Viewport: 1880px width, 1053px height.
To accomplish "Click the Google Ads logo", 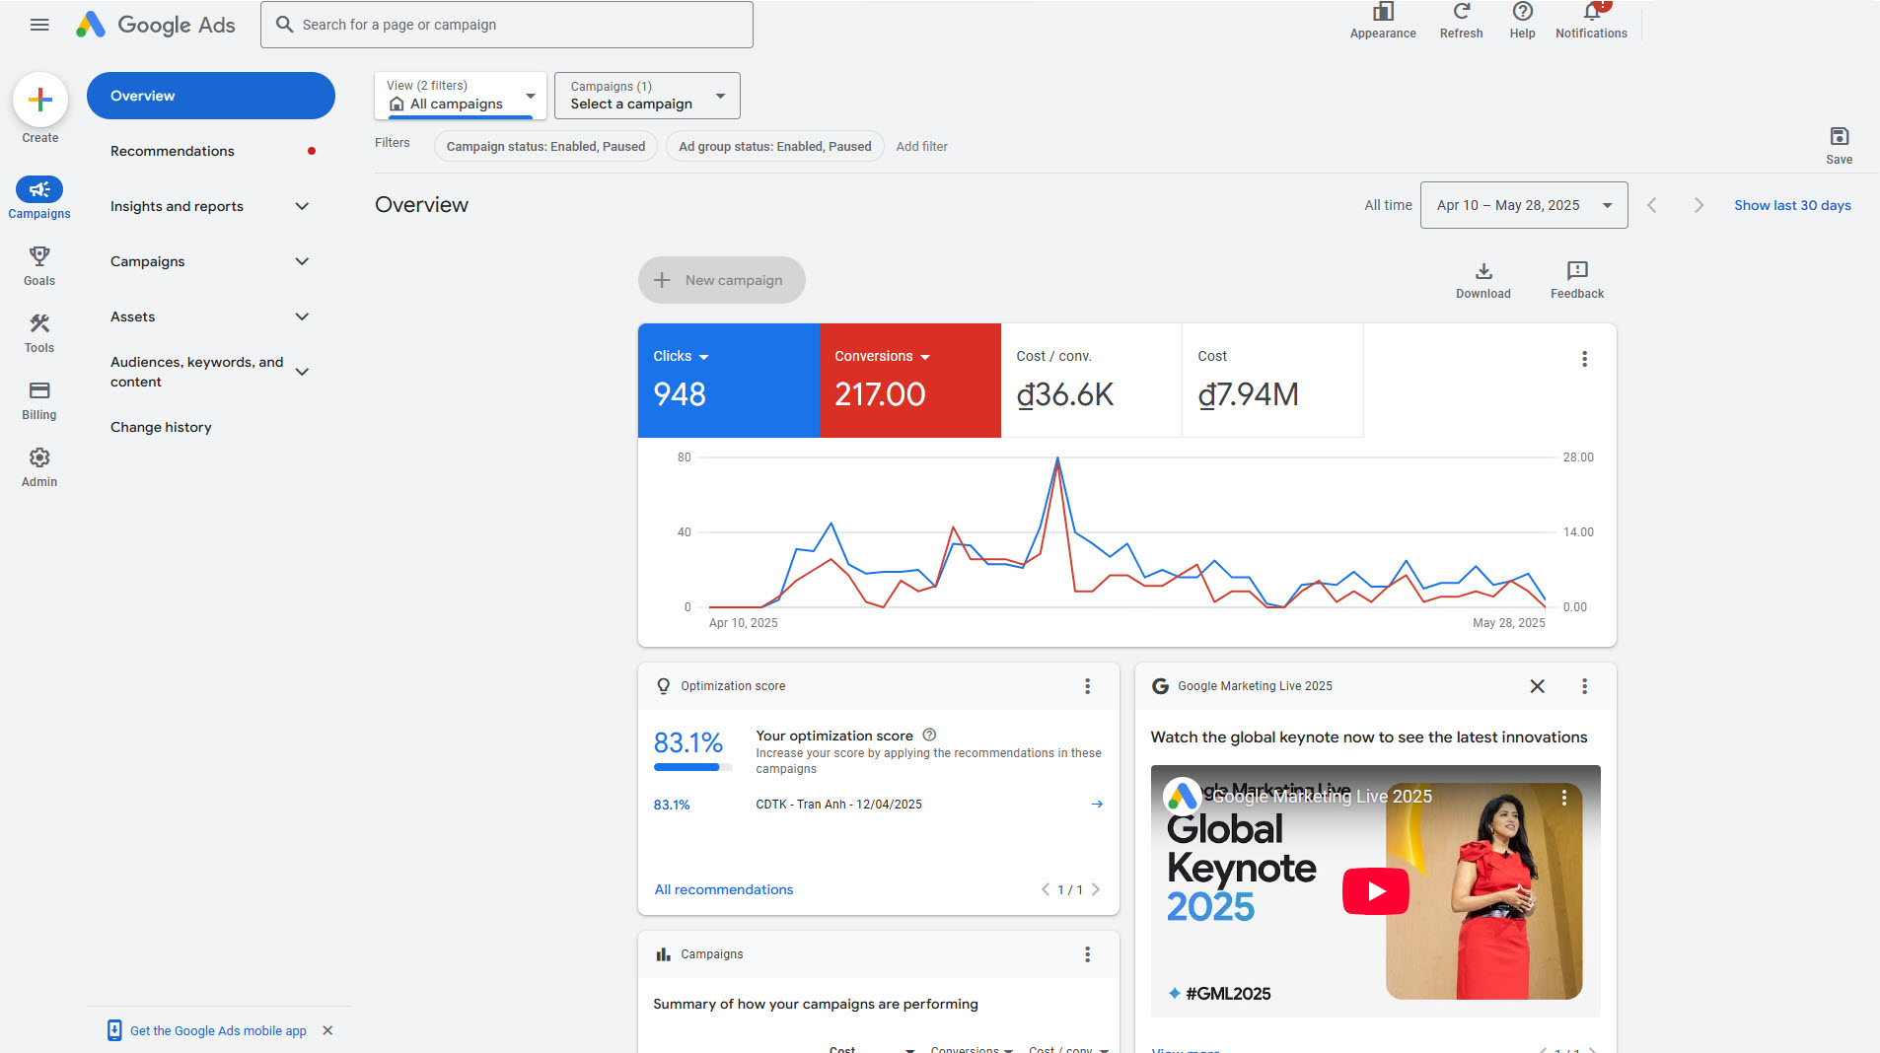I will pos(156,25).
